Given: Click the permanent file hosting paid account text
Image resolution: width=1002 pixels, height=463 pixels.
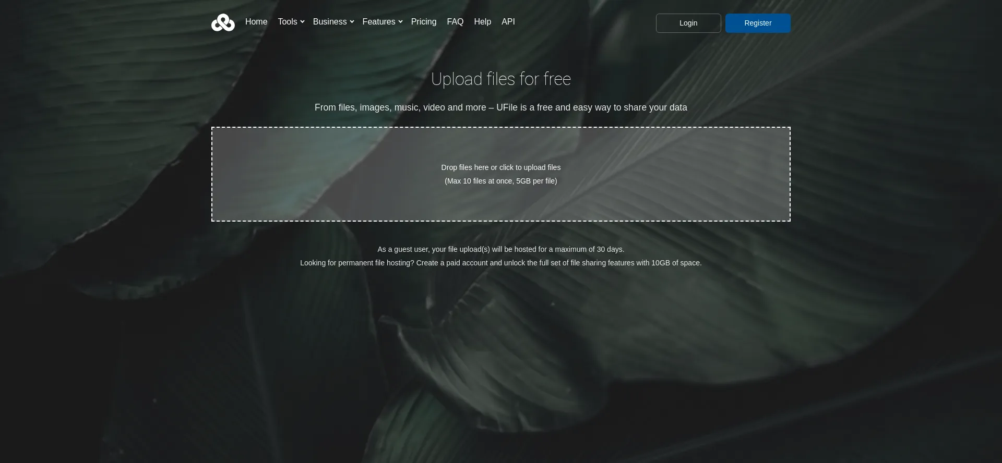Looking at the screenshot, I should [501, 263].
